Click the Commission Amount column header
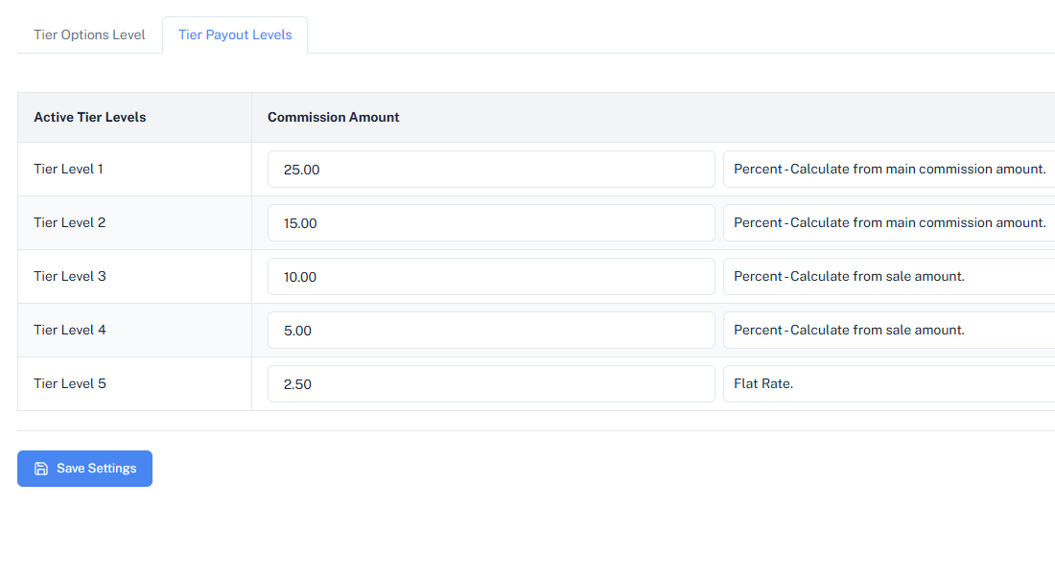The width and height of the screenshot is (1055, 575). pos(333,117)
